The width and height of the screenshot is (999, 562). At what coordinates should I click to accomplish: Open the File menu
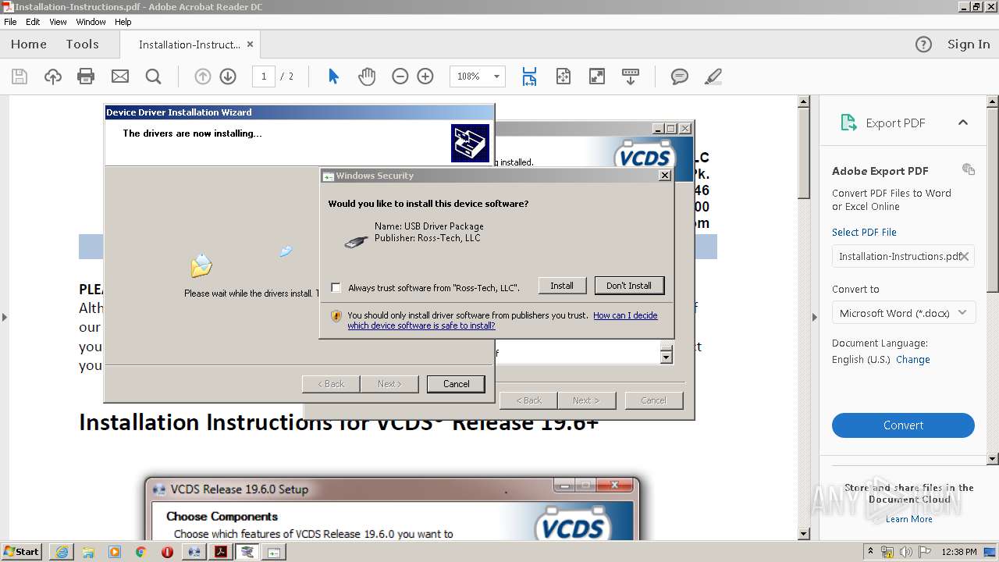[10, 22]
